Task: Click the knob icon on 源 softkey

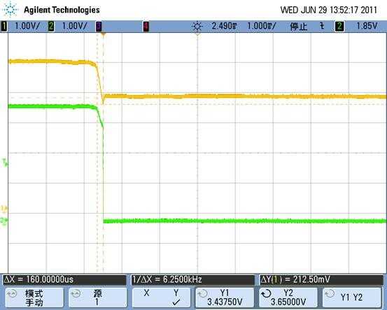Action: tap(76, 293)
